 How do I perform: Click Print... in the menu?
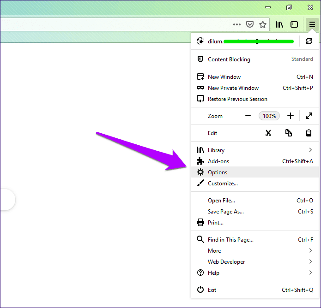(x=255, y=223)
